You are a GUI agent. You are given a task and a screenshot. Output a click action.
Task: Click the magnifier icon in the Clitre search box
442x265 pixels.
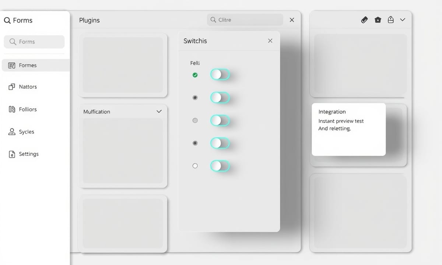(x=213, y=20)
